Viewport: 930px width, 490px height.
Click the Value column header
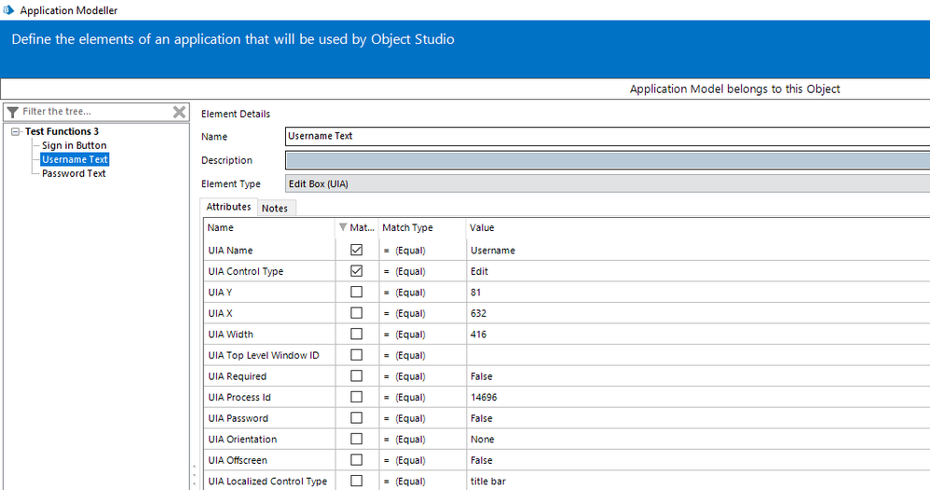click(482, 227)
